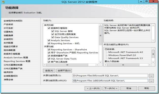Select 共享功能 group in feature tree
159x94 pixels.
click(x=49, y=46)
